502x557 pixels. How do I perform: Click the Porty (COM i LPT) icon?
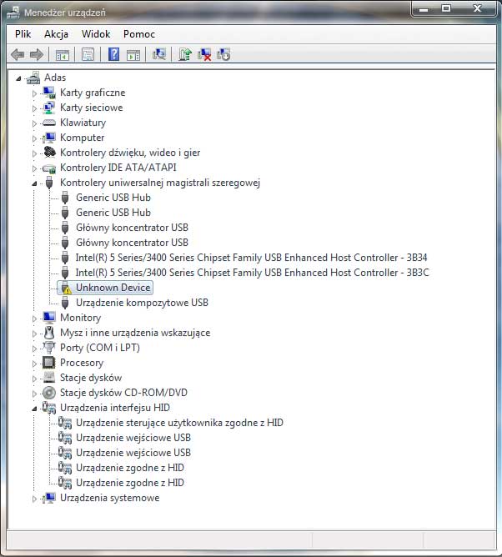tap(49, 348)
